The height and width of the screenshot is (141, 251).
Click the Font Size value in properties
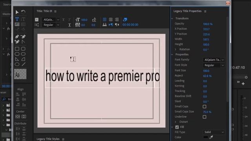(x=206, y=70)
